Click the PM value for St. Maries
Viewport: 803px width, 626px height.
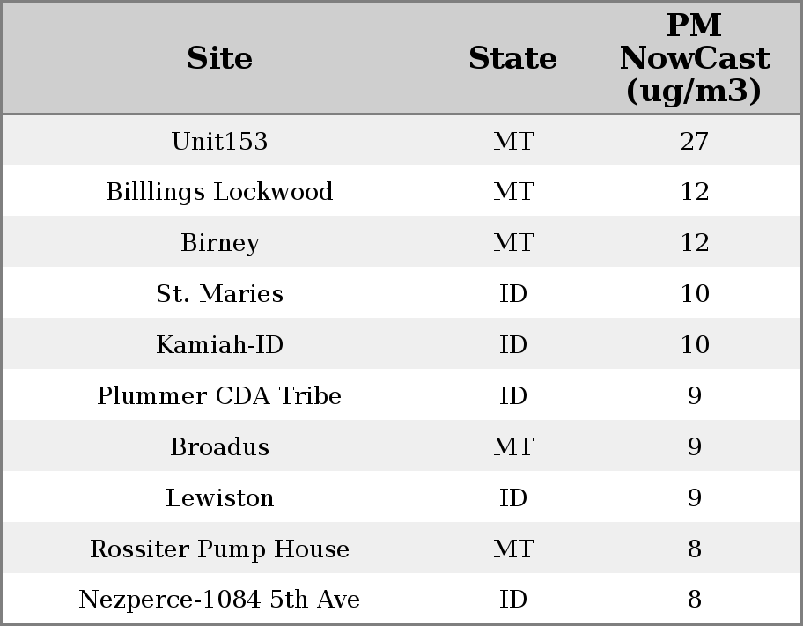click(x=694, y=294)
